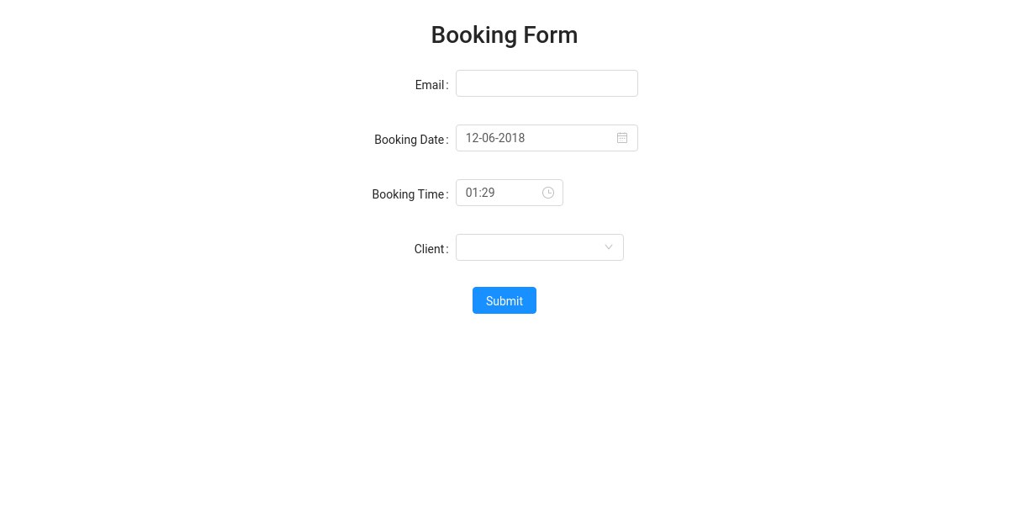Expand the Client dropdown chevron
Screen dimensions: 1009x530
609,247
